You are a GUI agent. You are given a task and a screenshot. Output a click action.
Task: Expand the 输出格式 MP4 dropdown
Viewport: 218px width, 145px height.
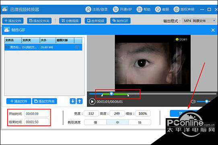tap(214, 21)
